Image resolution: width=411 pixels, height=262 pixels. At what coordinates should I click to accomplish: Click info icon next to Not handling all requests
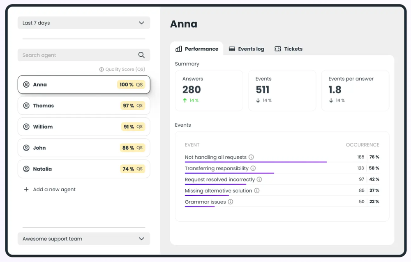[251, 157]
